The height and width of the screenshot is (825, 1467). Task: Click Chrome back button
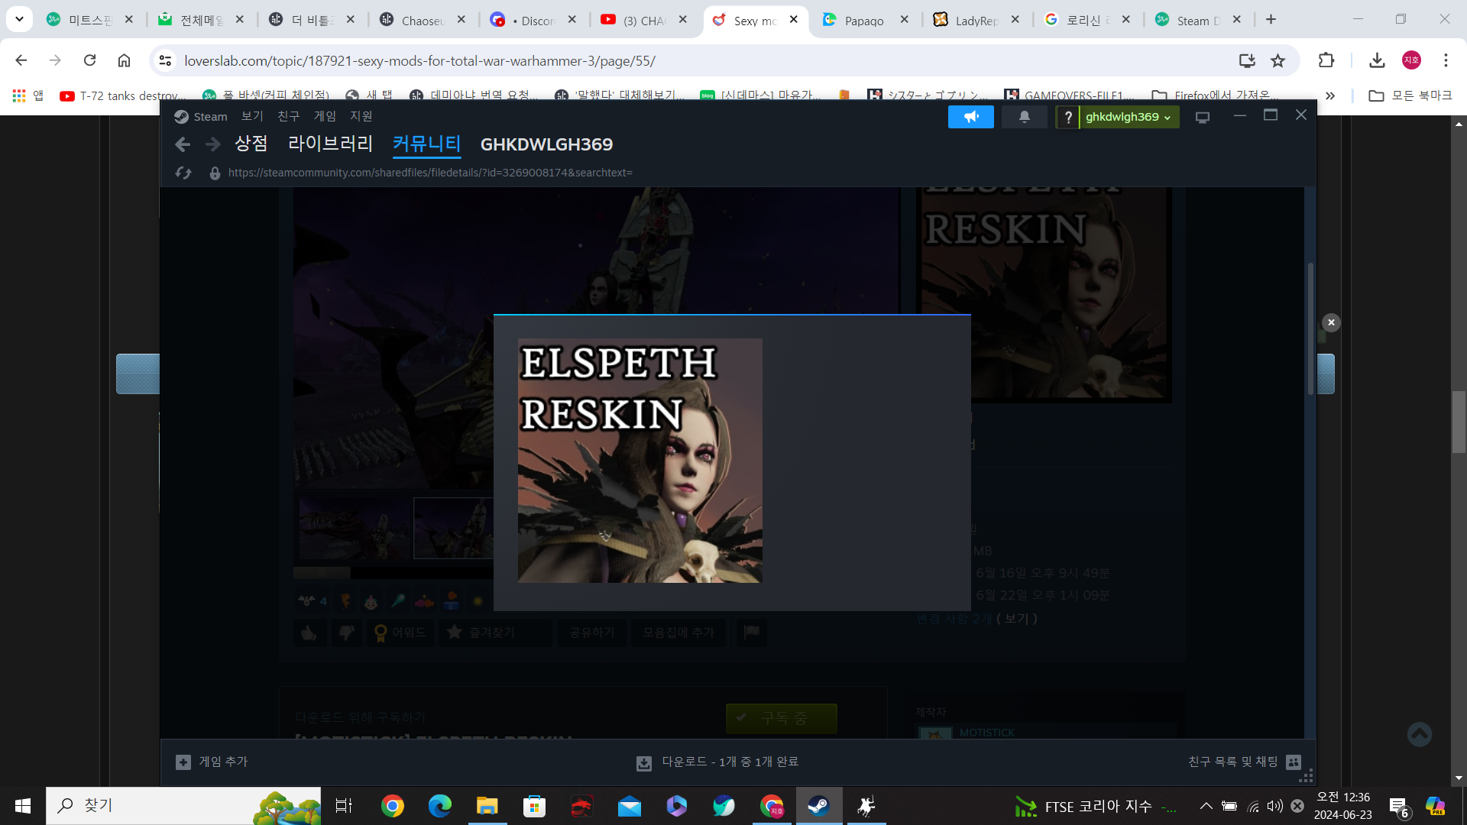click(21, 60)
